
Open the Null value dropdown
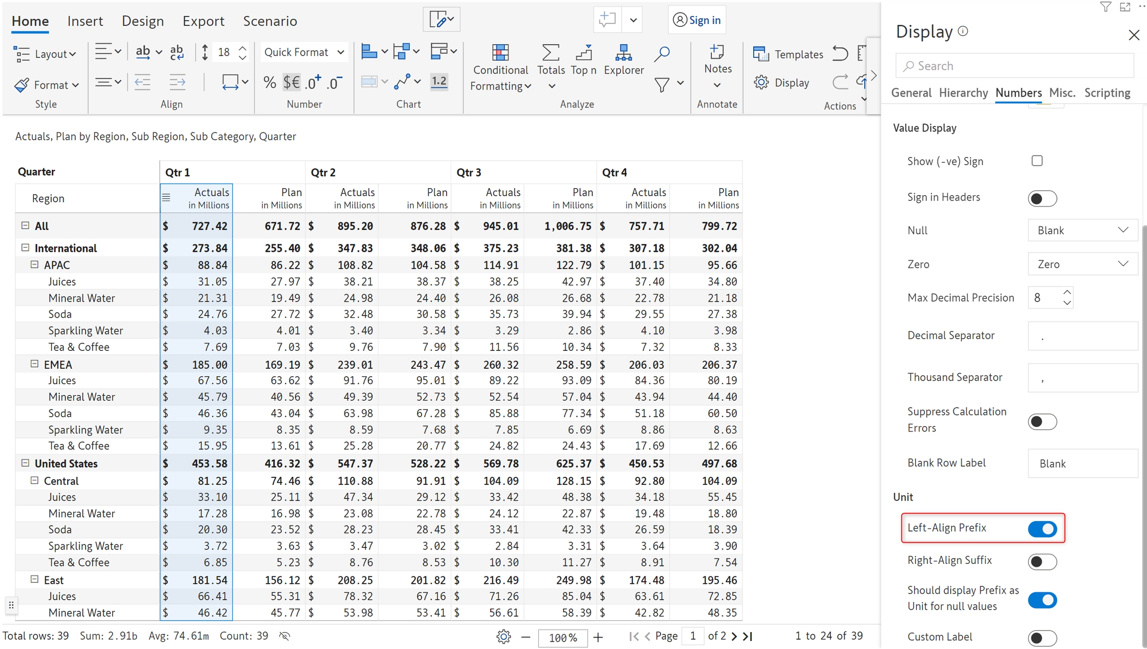point(1082,230)
